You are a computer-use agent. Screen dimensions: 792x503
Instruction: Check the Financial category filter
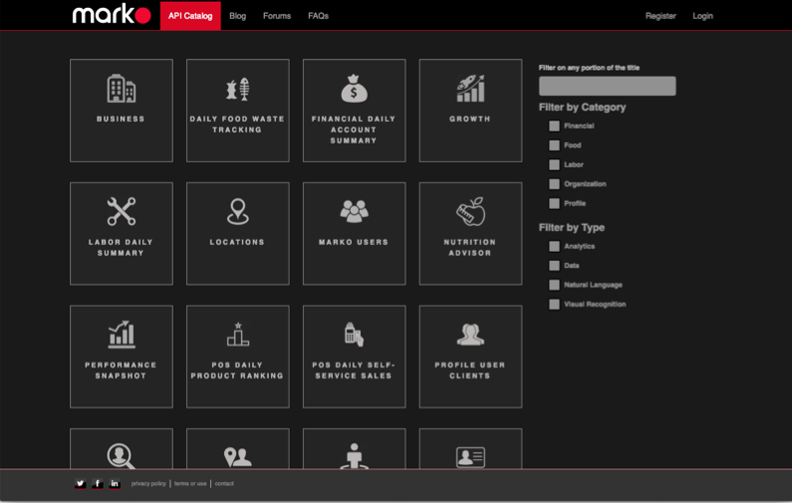[554, 126]
